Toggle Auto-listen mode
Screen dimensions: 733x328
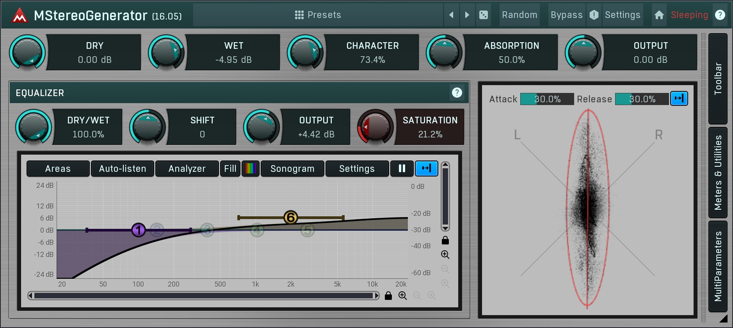pos(123,169)
